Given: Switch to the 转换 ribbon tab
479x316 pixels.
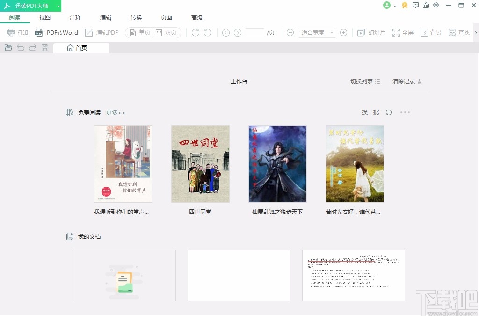Looking at the screenshot, I should pyautogui.click(x=136, y=17).
